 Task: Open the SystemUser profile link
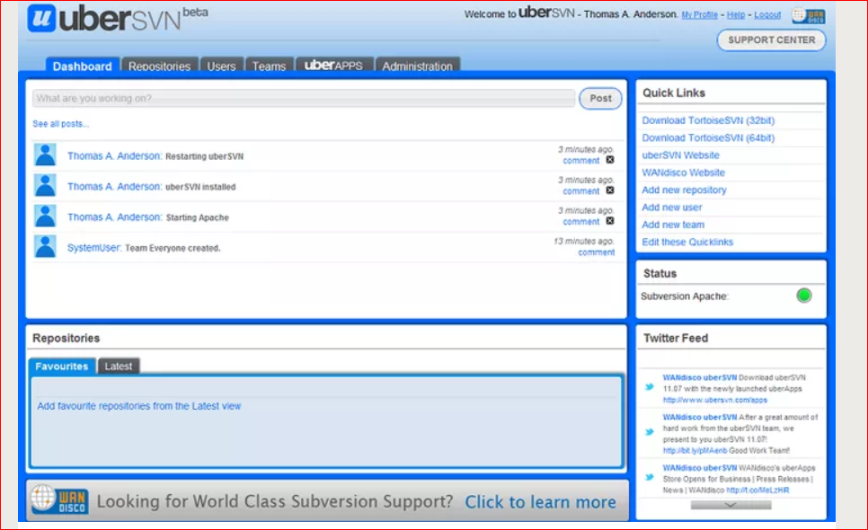(94, 247)
